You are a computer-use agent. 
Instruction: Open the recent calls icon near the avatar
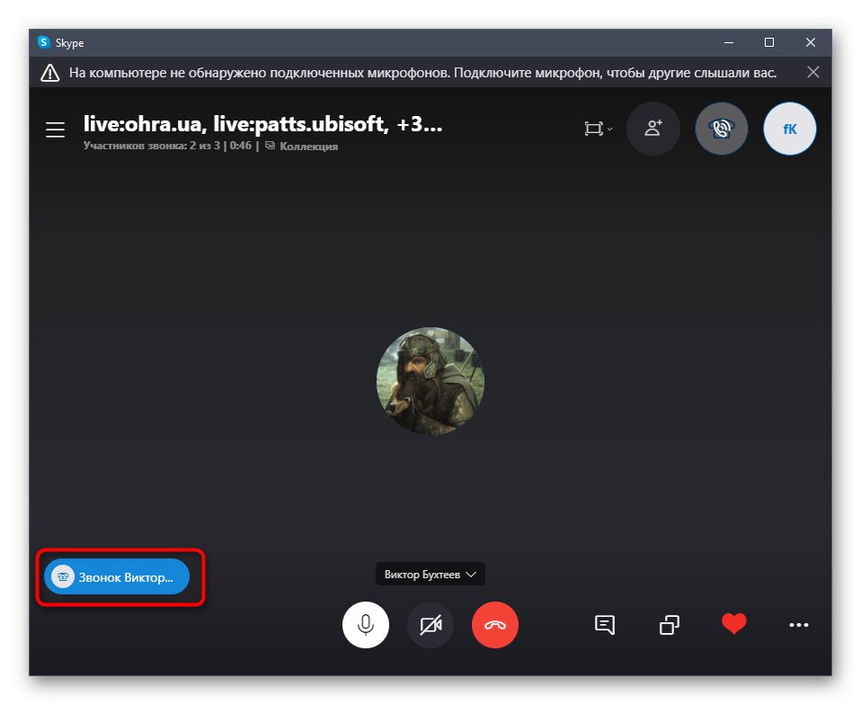[x=722, y=129]
